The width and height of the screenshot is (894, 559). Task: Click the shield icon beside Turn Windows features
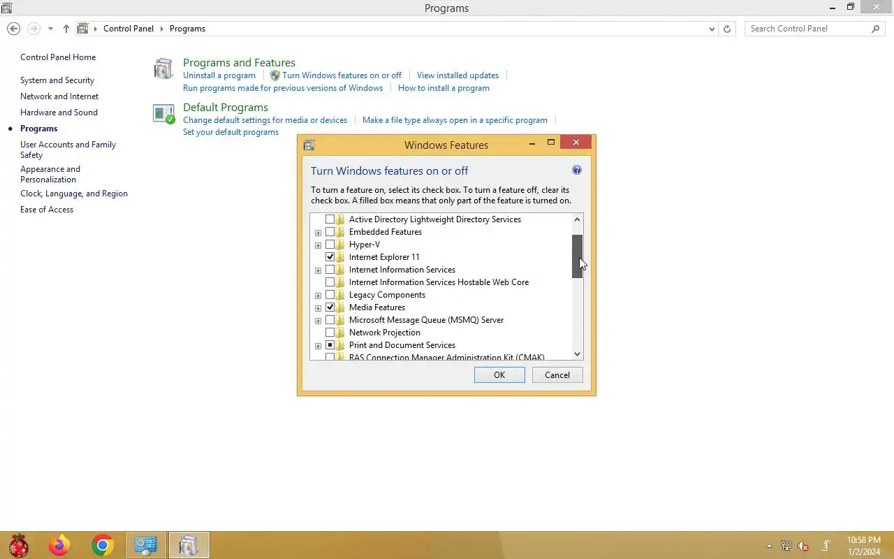pos(274,75)
